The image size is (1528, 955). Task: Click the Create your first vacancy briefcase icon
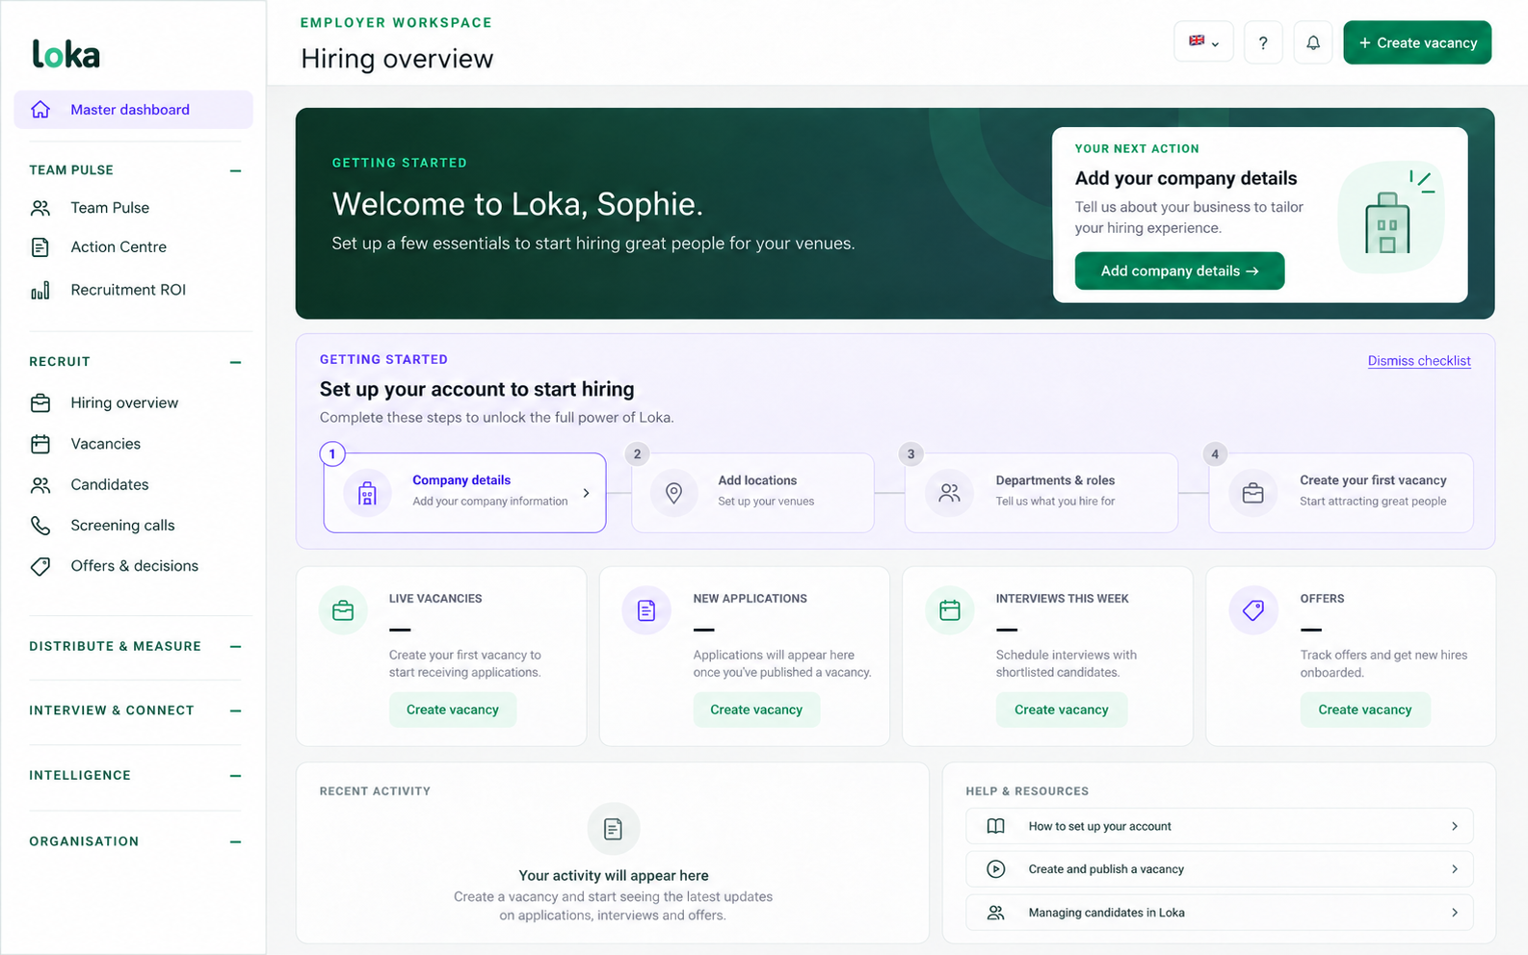pos(1253,493)
